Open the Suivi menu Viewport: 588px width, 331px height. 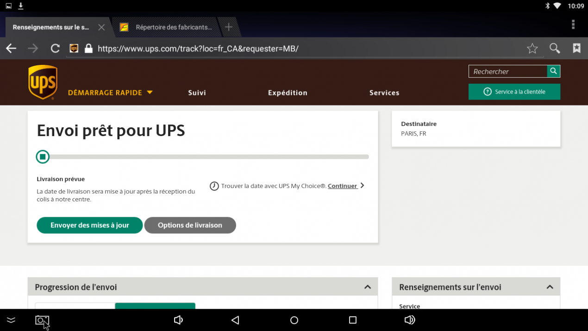click(197, 93)
